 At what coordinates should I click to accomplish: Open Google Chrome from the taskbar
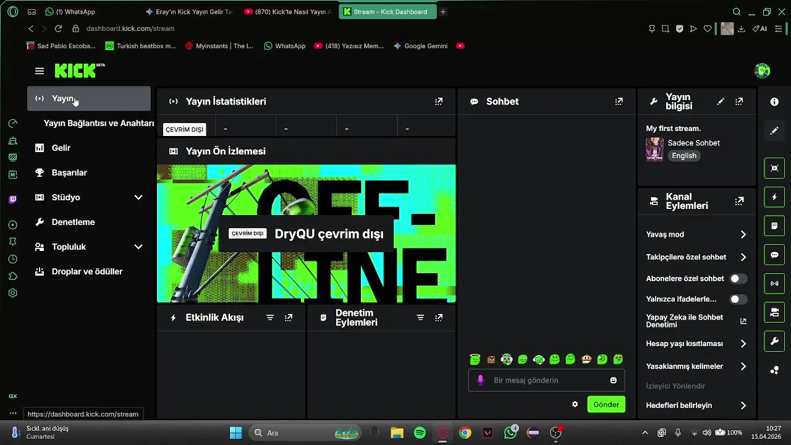465,433
